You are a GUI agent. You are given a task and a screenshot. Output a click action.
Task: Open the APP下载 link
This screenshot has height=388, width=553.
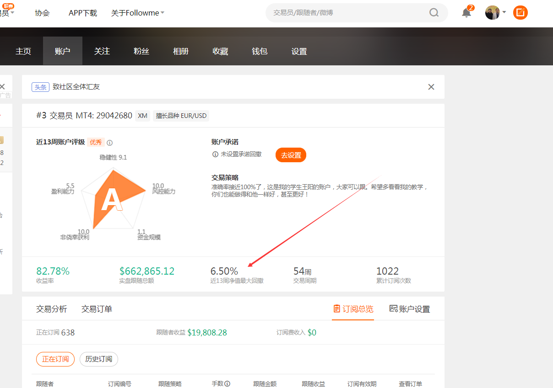(x=83, y=13)
